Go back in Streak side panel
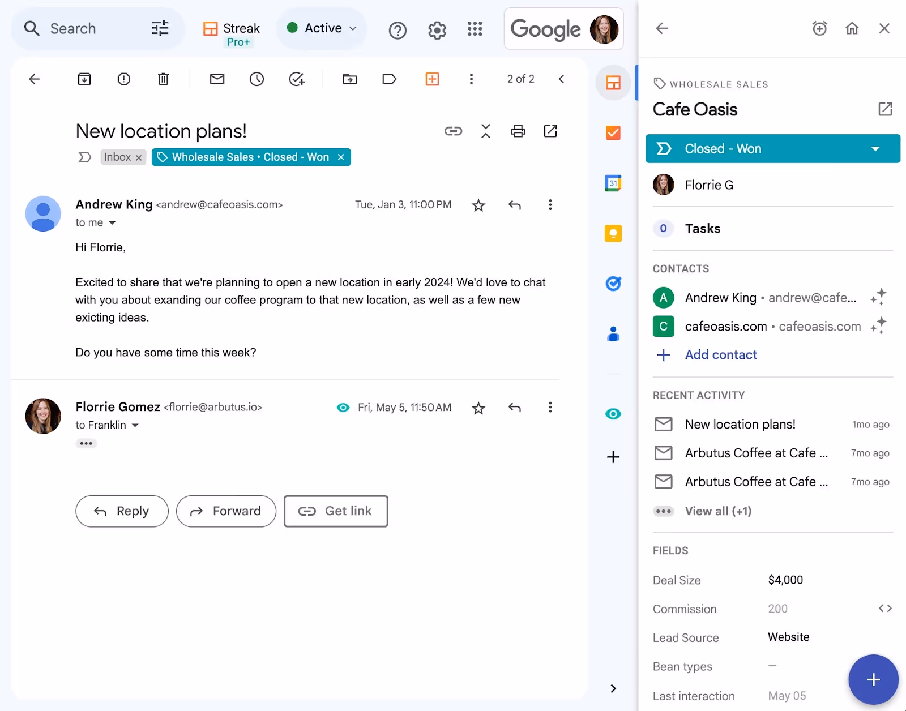Screen dimensions: 906x711 662,28
